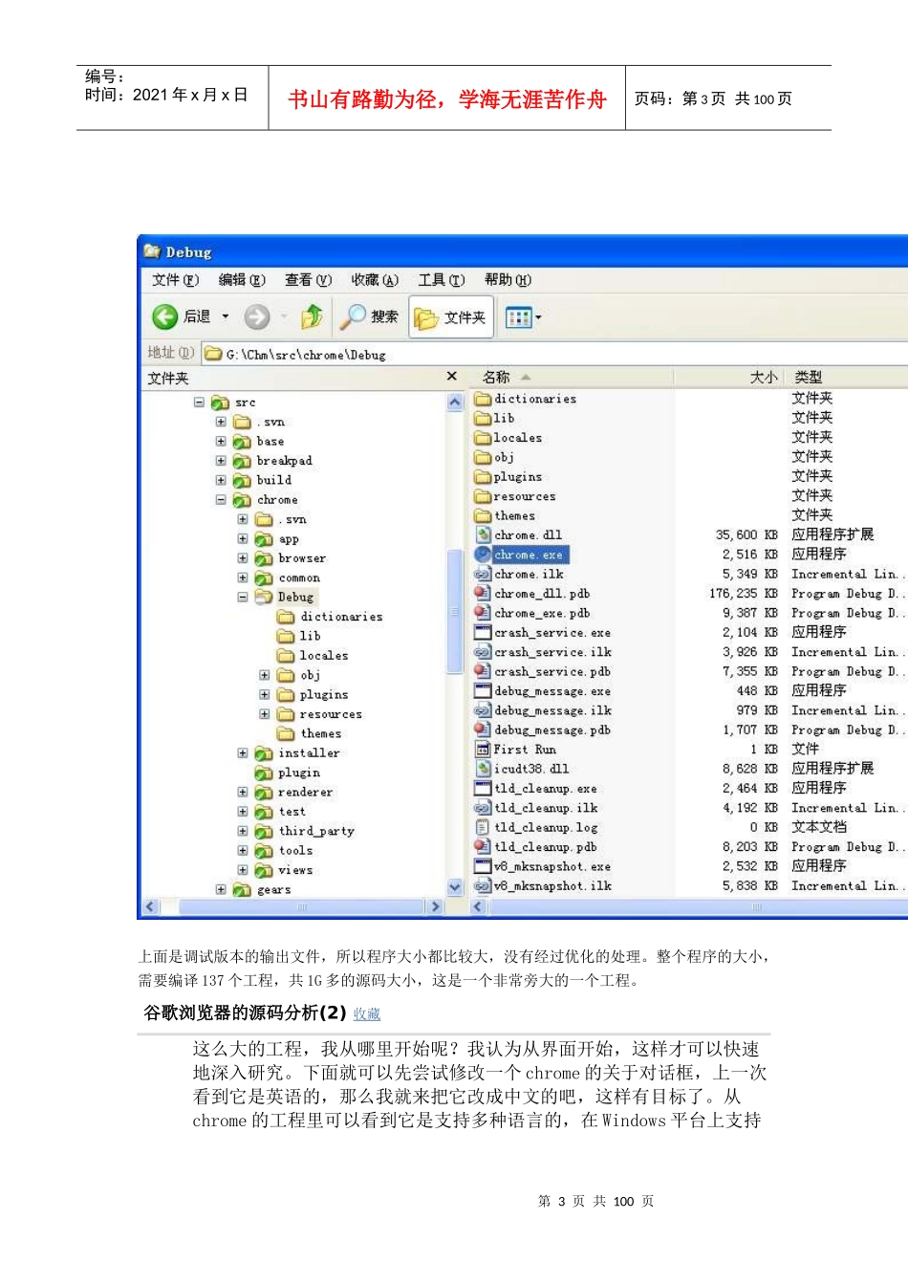The width and height of the screenshot is (908, 1285).
Task: Select themes folder icon in file list
Action: click(x=483, y=515)
